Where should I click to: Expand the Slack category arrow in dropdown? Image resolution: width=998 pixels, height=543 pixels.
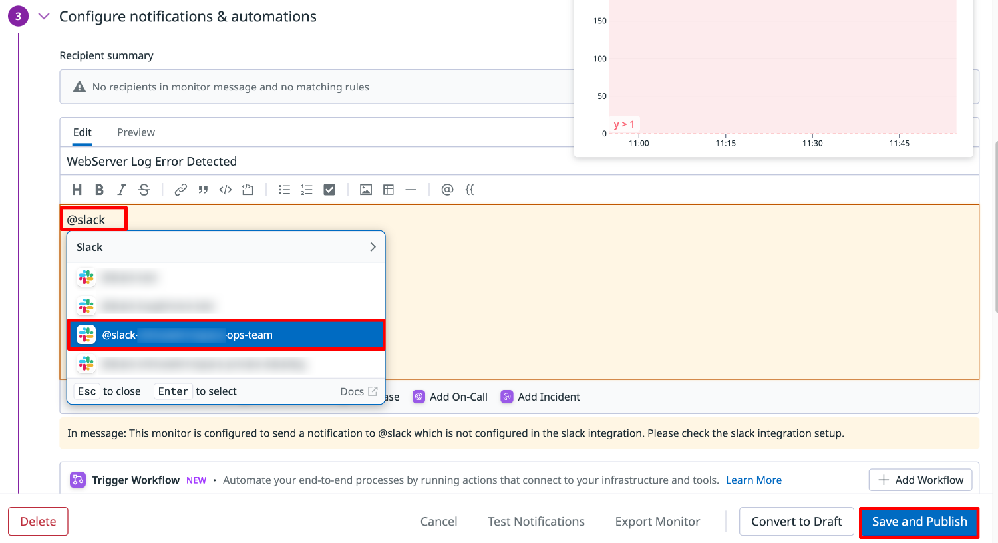373,247
